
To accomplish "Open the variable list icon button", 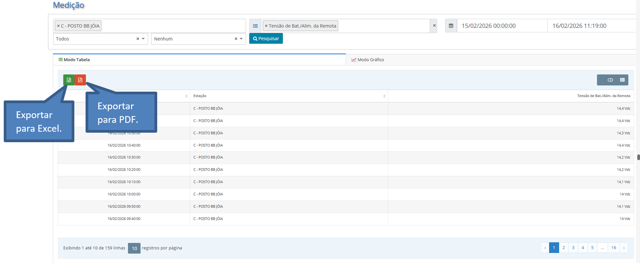I will [x=255, y=26].
